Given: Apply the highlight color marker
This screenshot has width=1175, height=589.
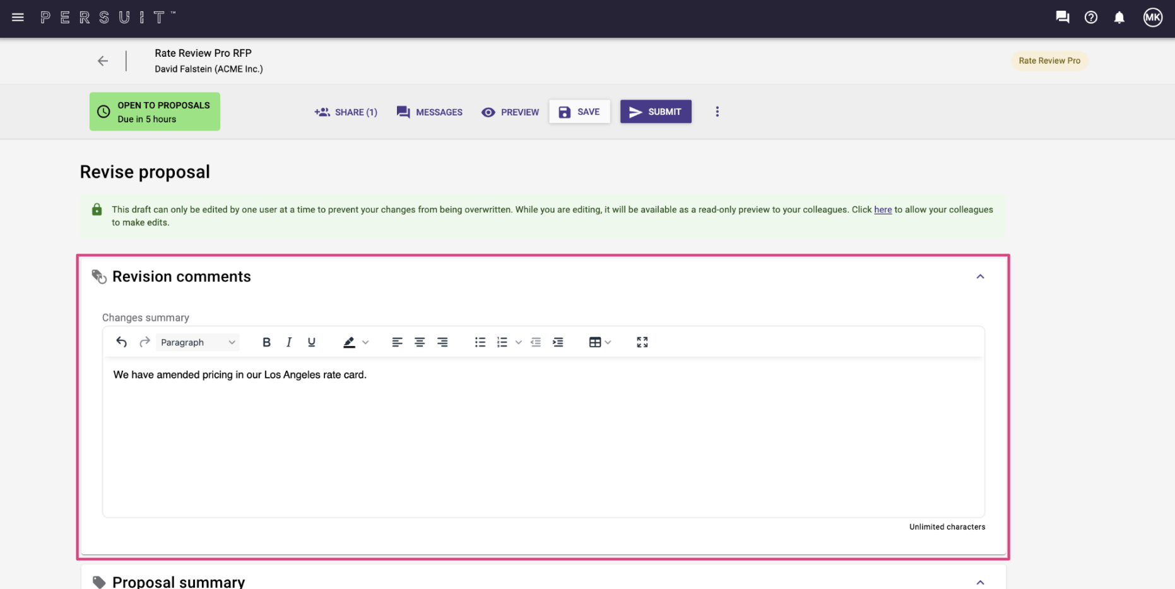Looking at the screenshot, I should [349, 342].
